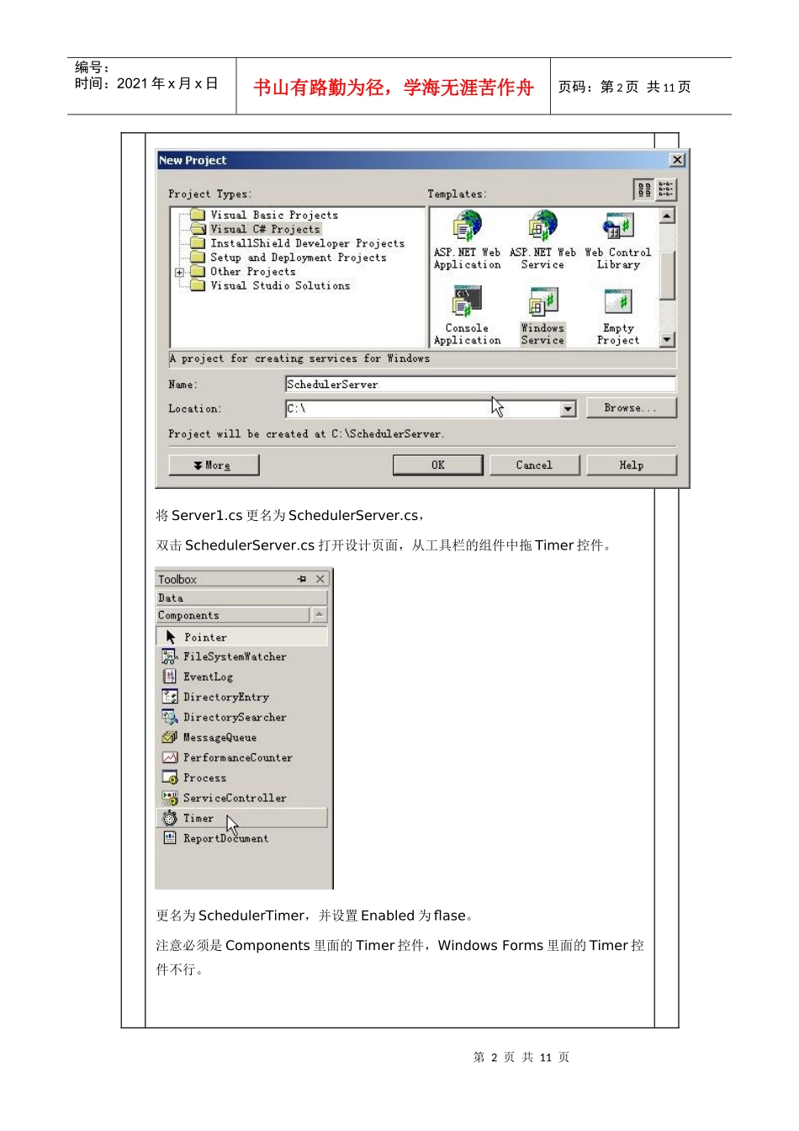Viewport: 799px width, 1131px height.
Task: Click OK in New Project dialog
Action: [x=438, y=465]
